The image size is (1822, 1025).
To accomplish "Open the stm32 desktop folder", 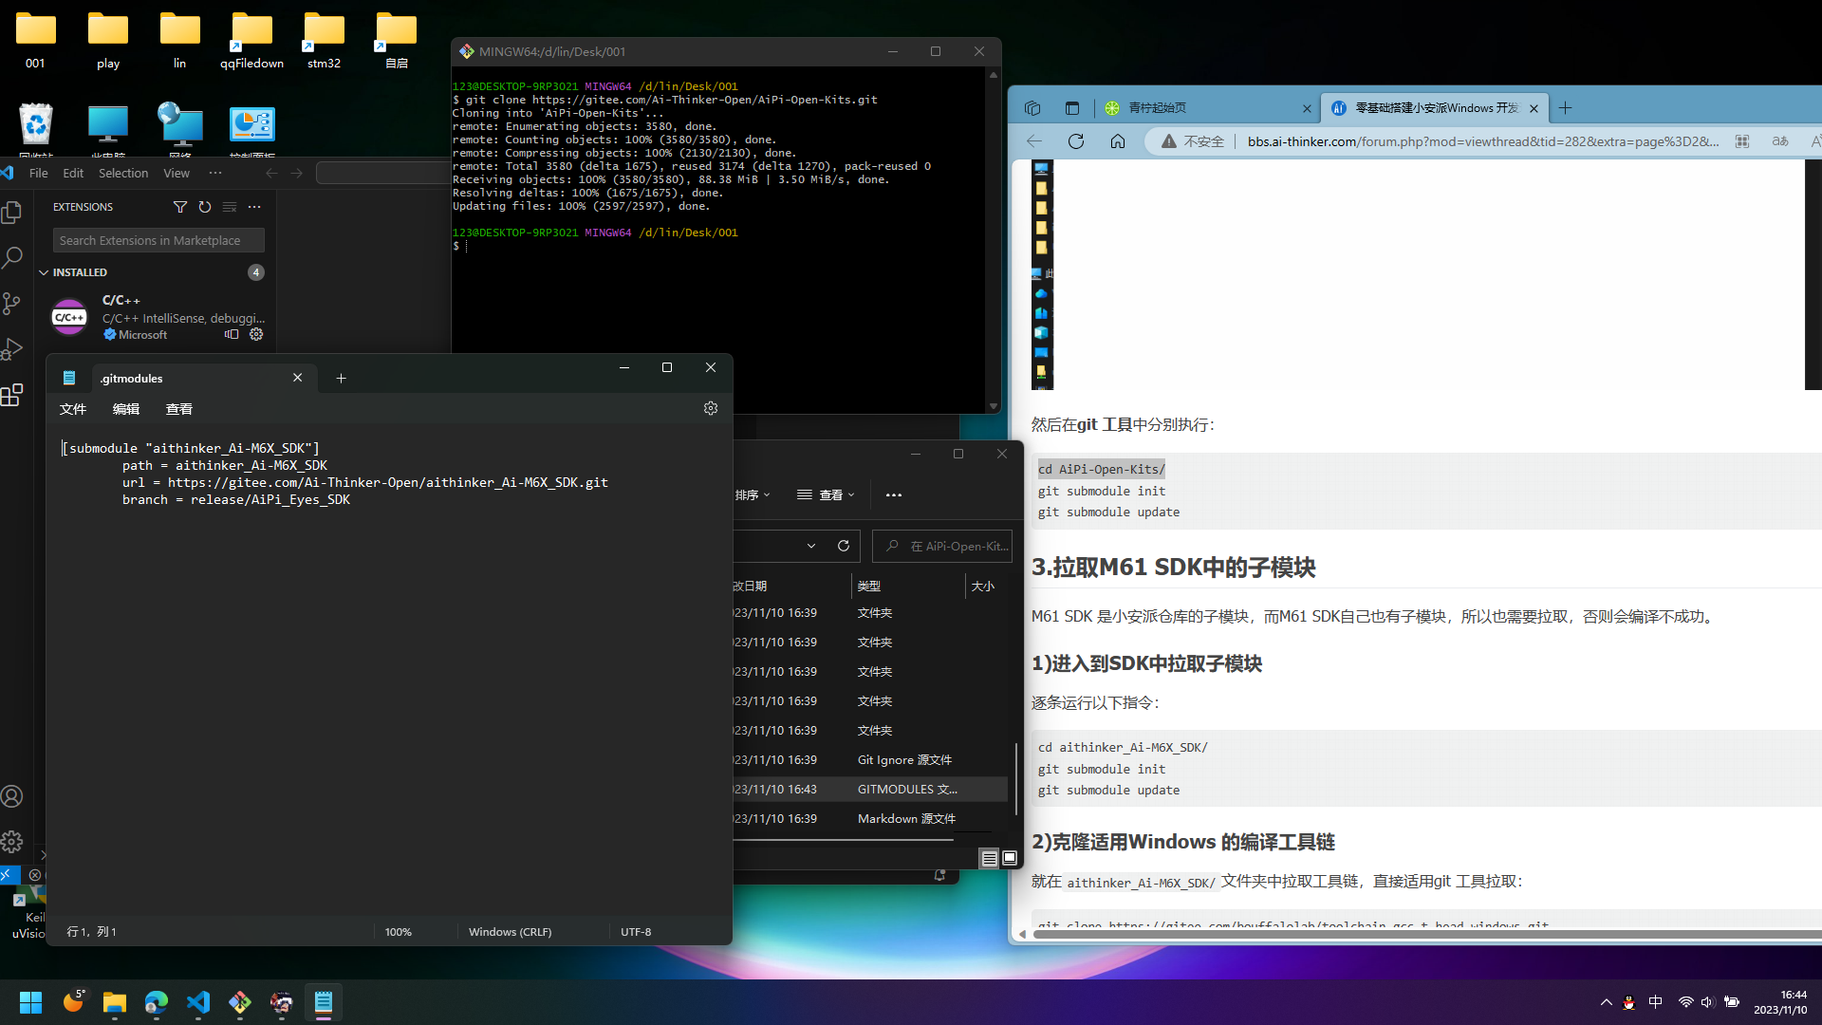I will 324,41.
